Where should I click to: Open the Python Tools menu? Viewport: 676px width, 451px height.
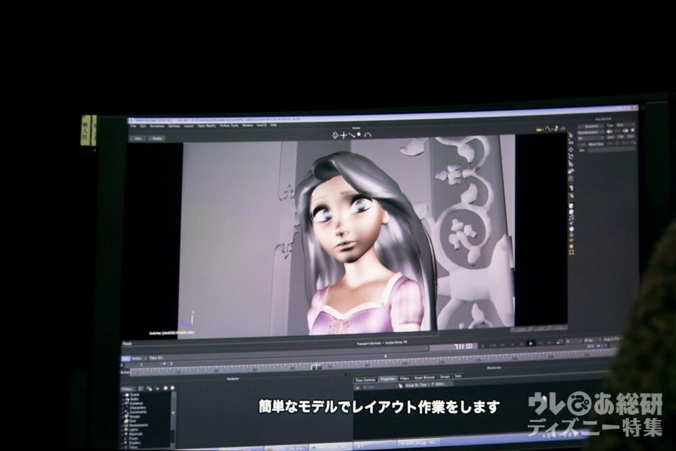229,126
